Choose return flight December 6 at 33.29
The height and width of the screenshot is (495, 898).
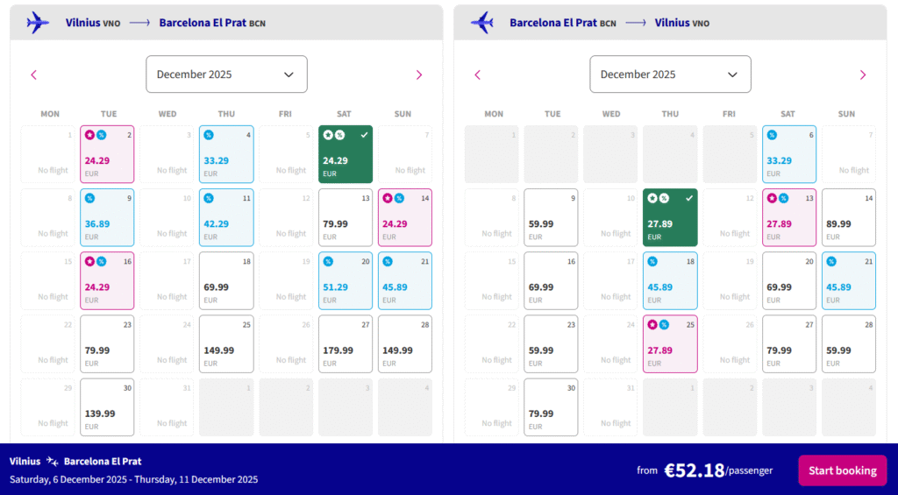coord(789,155)
